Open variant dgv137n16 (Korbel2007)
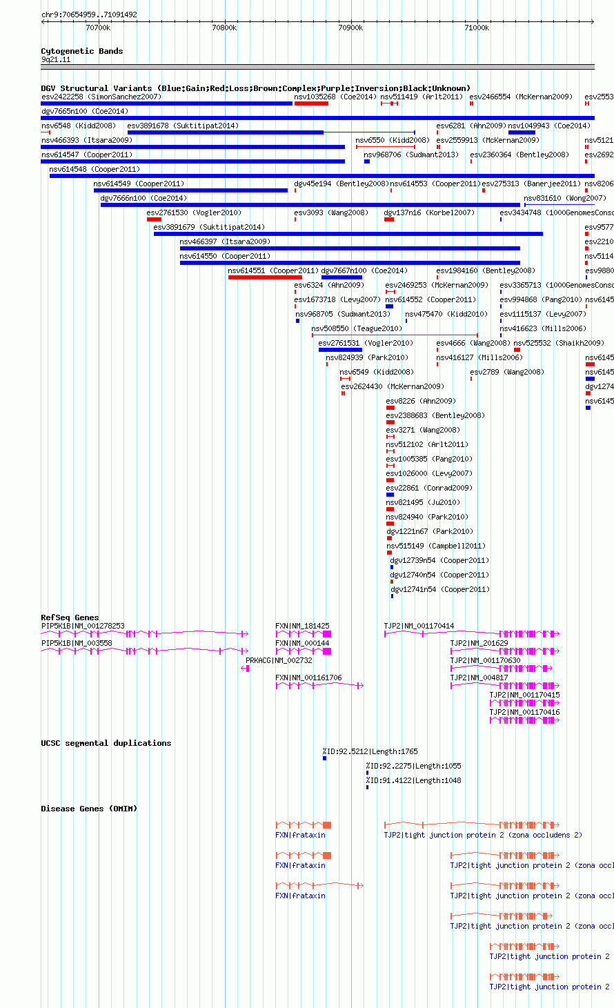This screenshot has height=1008, width=614. point(430,213)
